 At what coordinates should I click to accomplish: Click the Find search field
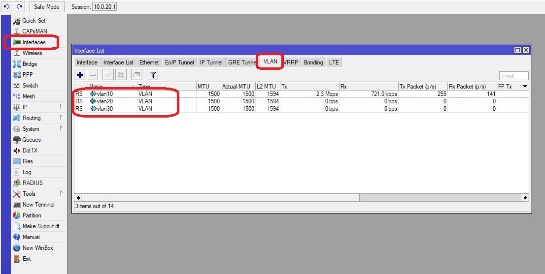(513, 76)
